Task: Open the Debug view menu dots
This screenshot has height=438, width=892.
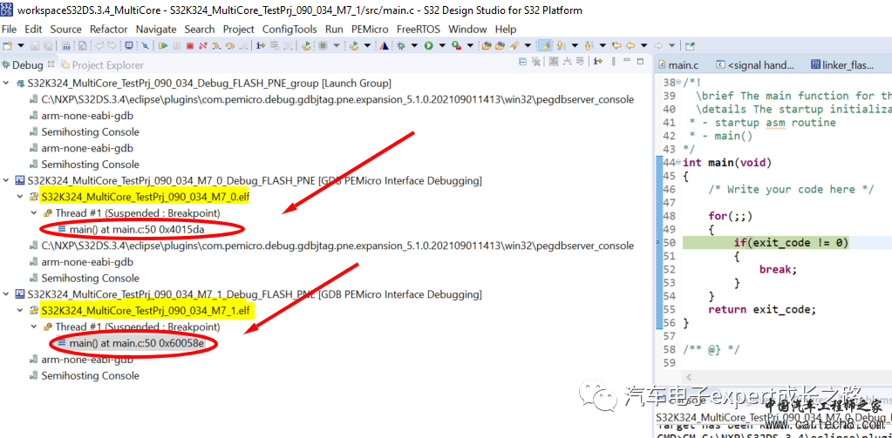Action: pos(613,62)
